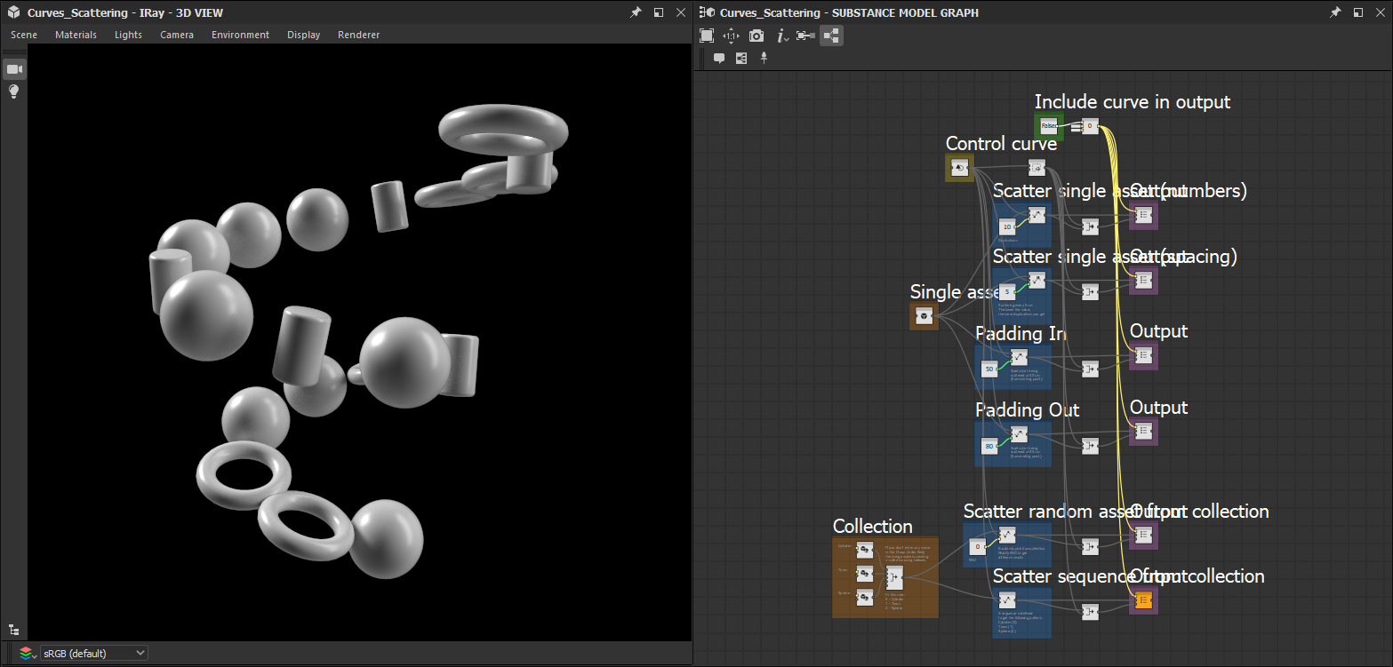This screenshot has width=1393, height=667.
Task: Toggle the highlighted graph view mode icon
Action: (831, 36)
